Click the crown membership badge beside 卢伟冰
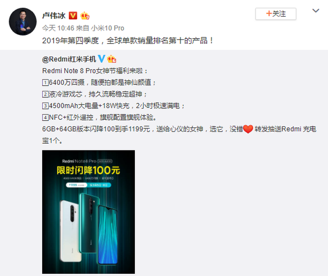The image size is (328, 276). point(85,15)
